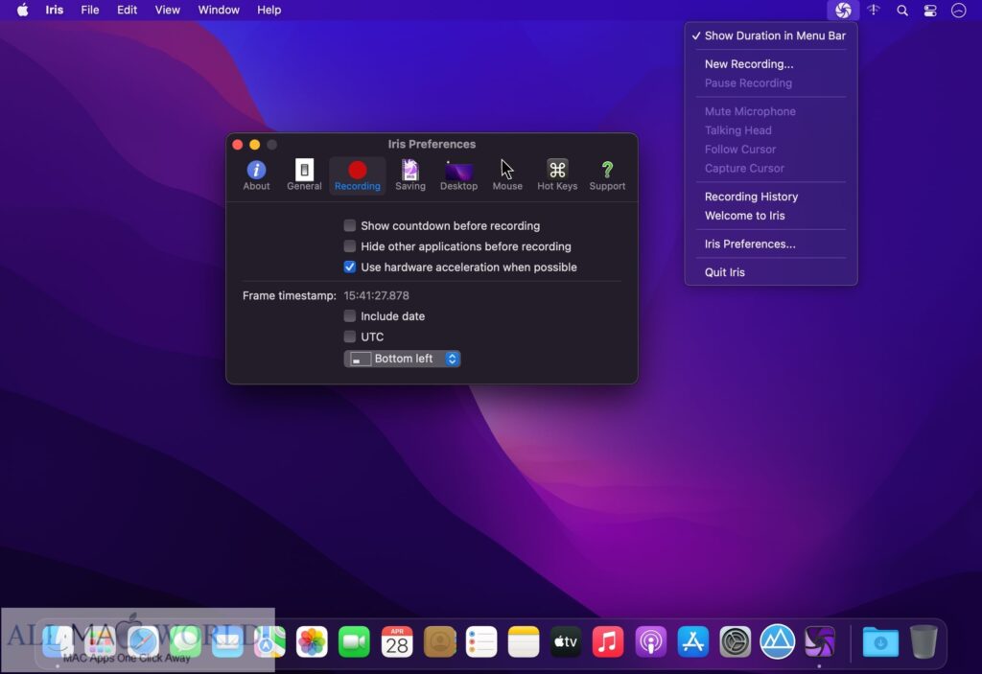The width and height of the screenshot is (982, 674).
Task: Open the Support preferences pane
Action: click(607, 174)
